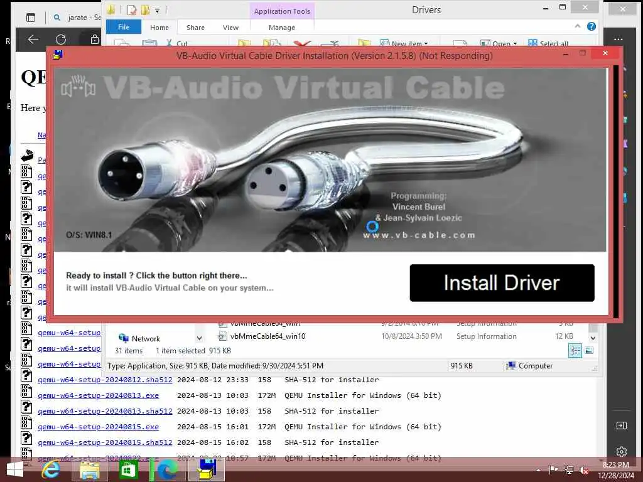Switch to the Share ribbon tab
Viewport: 643px width, 482px height.
click(195, 28)
